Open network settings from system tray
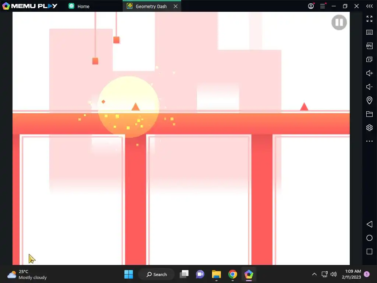 (325, 274)
